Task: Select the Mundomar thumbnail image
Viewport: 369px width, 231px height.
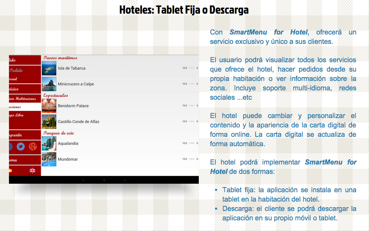Action: 49,159
